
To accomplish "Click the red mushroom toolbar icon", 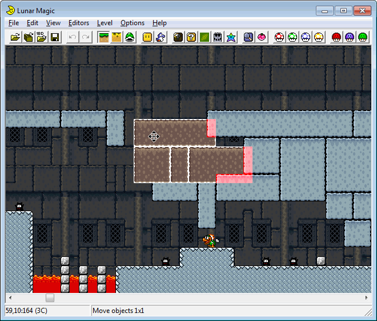I will [279, 37].
